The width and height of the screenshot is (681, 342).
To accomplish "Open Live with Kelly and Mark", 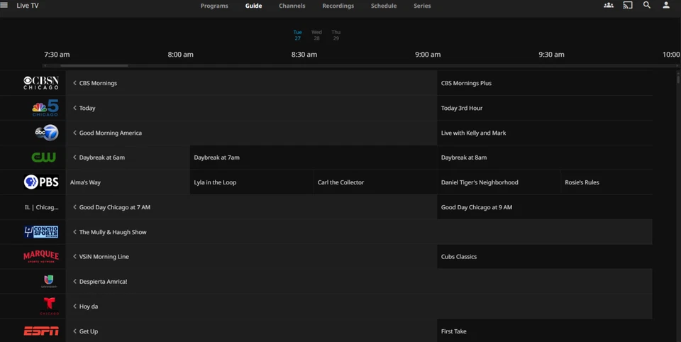I will (x=545, y=133).
